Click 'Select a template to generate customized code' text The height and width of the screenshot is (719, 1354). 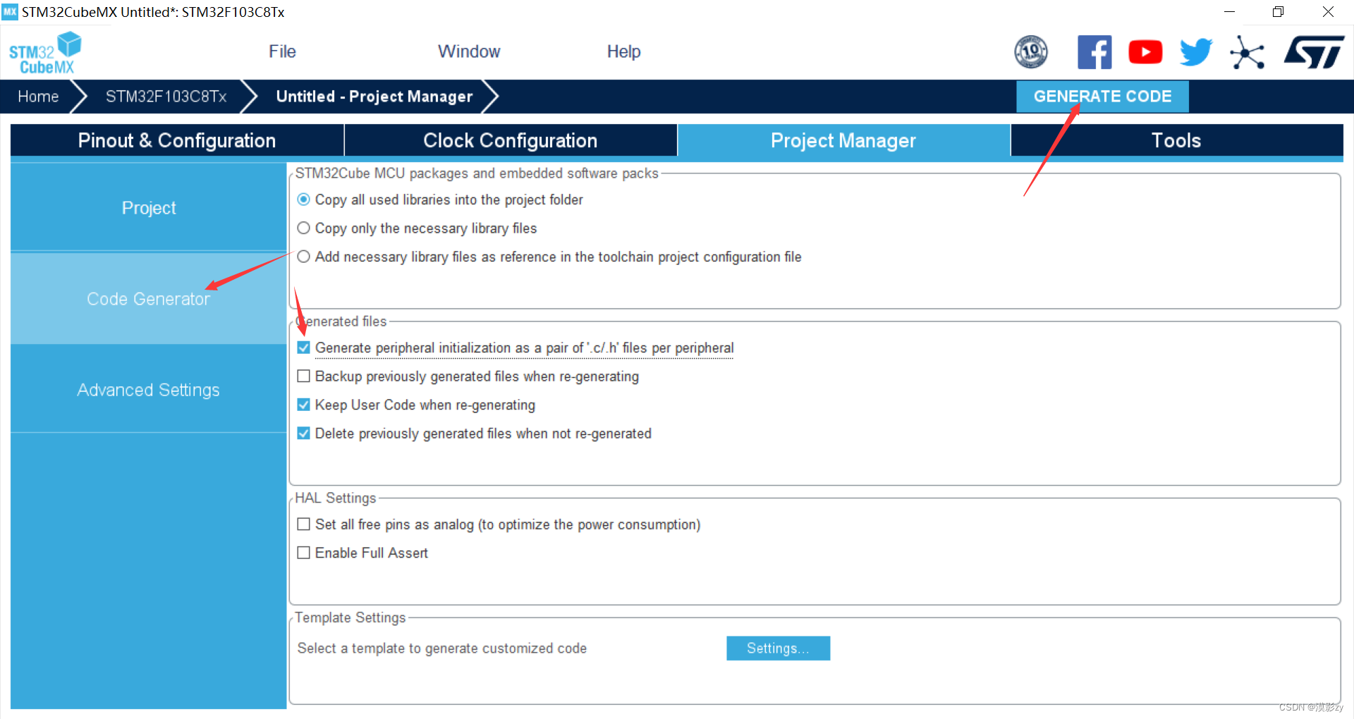coord(441,649)
